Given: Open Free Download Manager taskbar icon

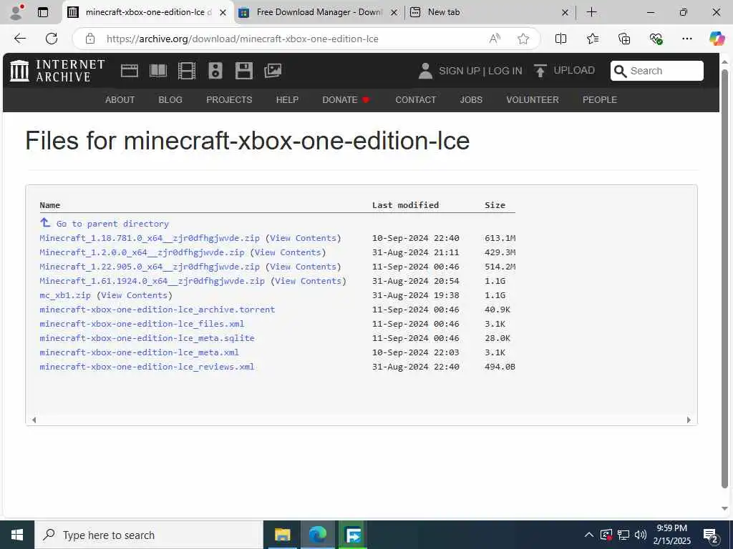Looking at the screenshot, I should tap(353, 535).
